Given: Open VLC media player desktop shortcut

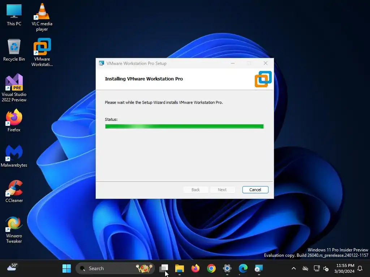Looking at the screenshot, I should [x=42, y=17].
